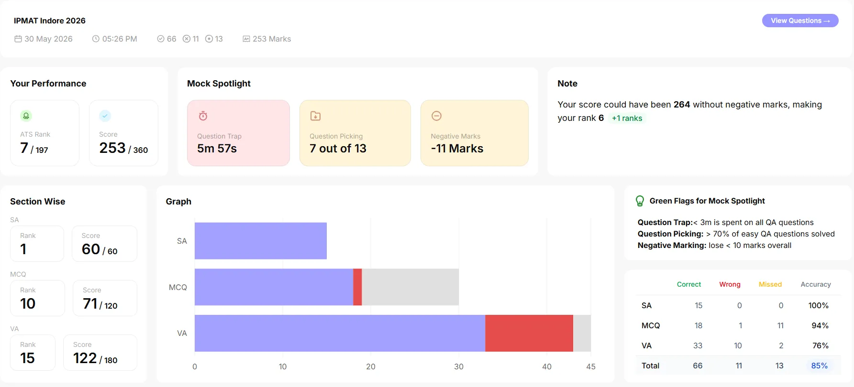Click the bold 264 score in the Note

[x=682, y=105]
